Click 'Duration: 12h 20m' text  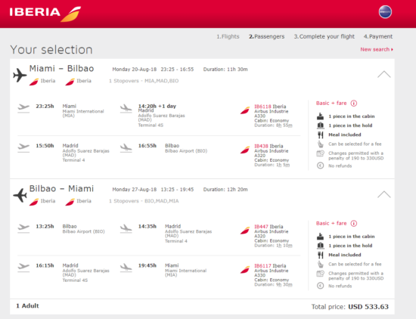225,190
